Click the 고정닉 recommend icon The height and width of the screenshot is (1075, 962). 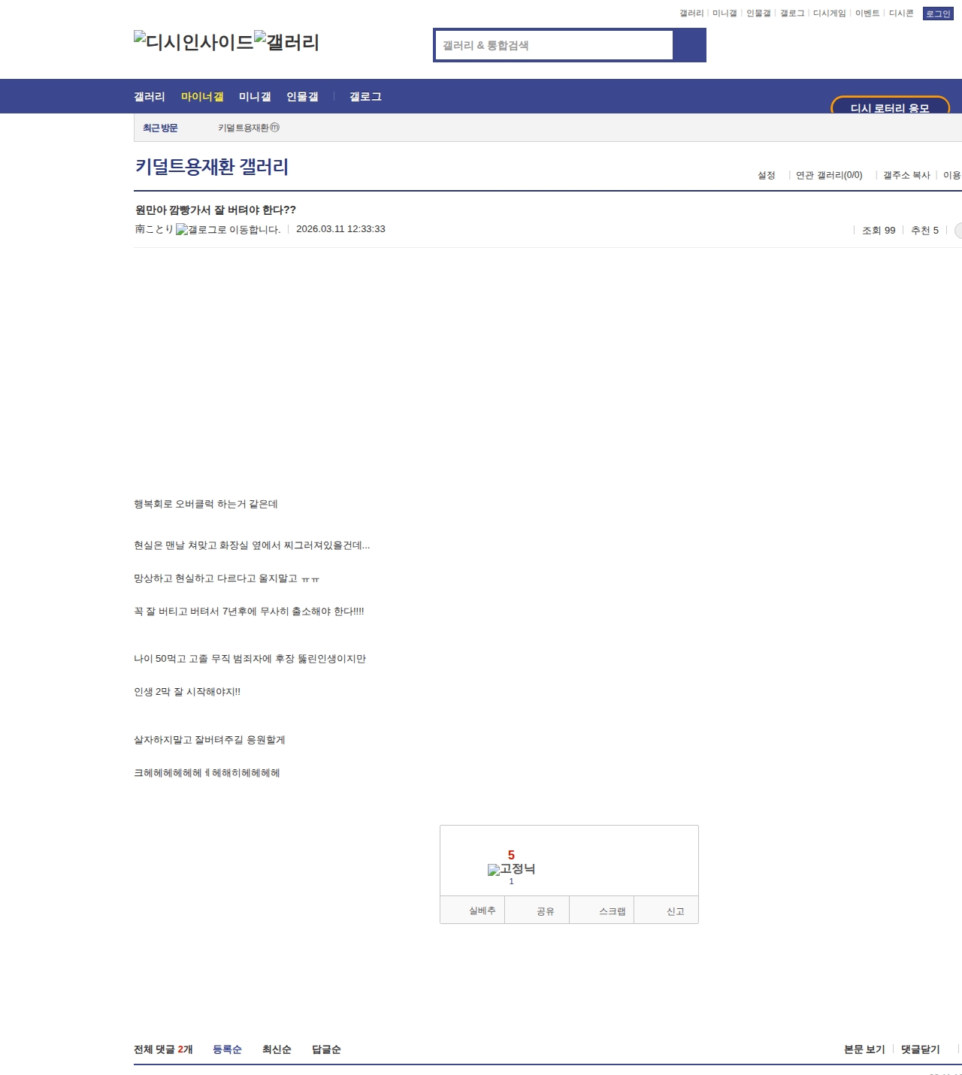(x=511, y=869)
